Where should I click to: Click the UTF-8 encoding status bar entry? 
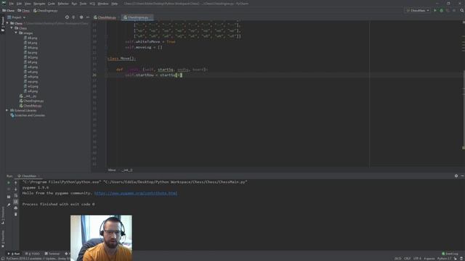417,258
